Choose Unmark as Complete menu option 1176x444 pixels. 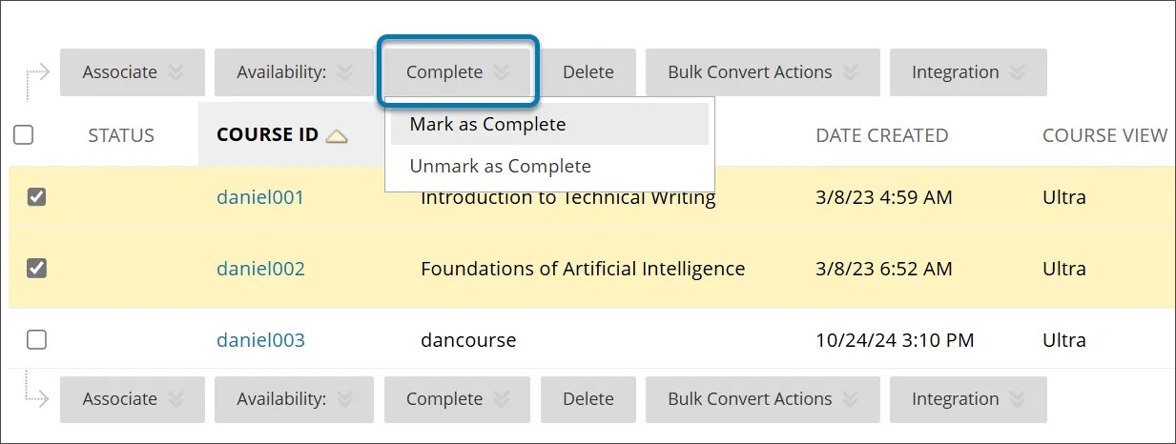[x=500, y=166]
